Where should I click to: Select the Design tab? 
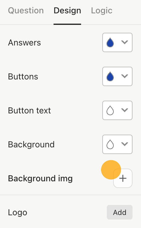pyautogui.click(x=67, y=11)
